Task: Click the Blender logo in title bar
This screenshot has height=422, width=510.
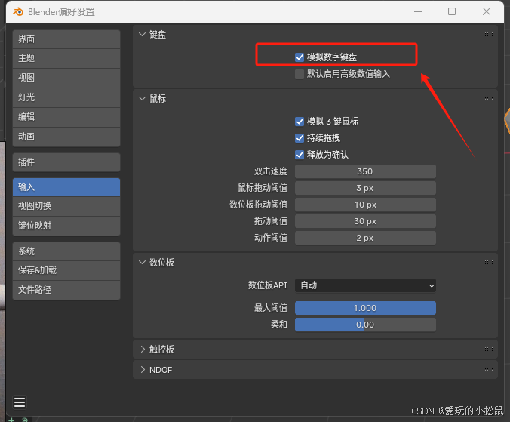Action: (18, 12)
